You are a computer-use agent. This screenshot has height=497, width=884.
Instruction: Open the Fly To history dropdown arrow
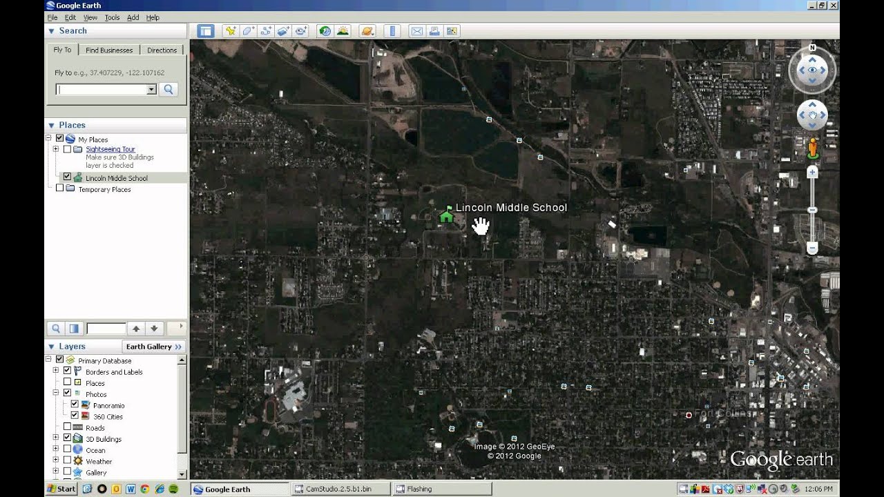pyautogui.click(x=151, y=90)
